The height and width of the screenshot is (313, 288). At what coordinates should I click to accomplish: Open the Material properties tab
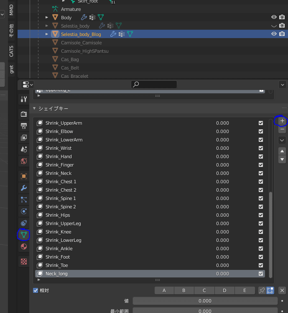(24, 246)
